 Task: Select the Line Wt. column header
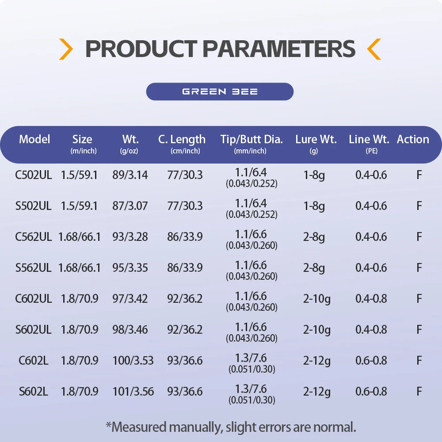pos(369,144)
